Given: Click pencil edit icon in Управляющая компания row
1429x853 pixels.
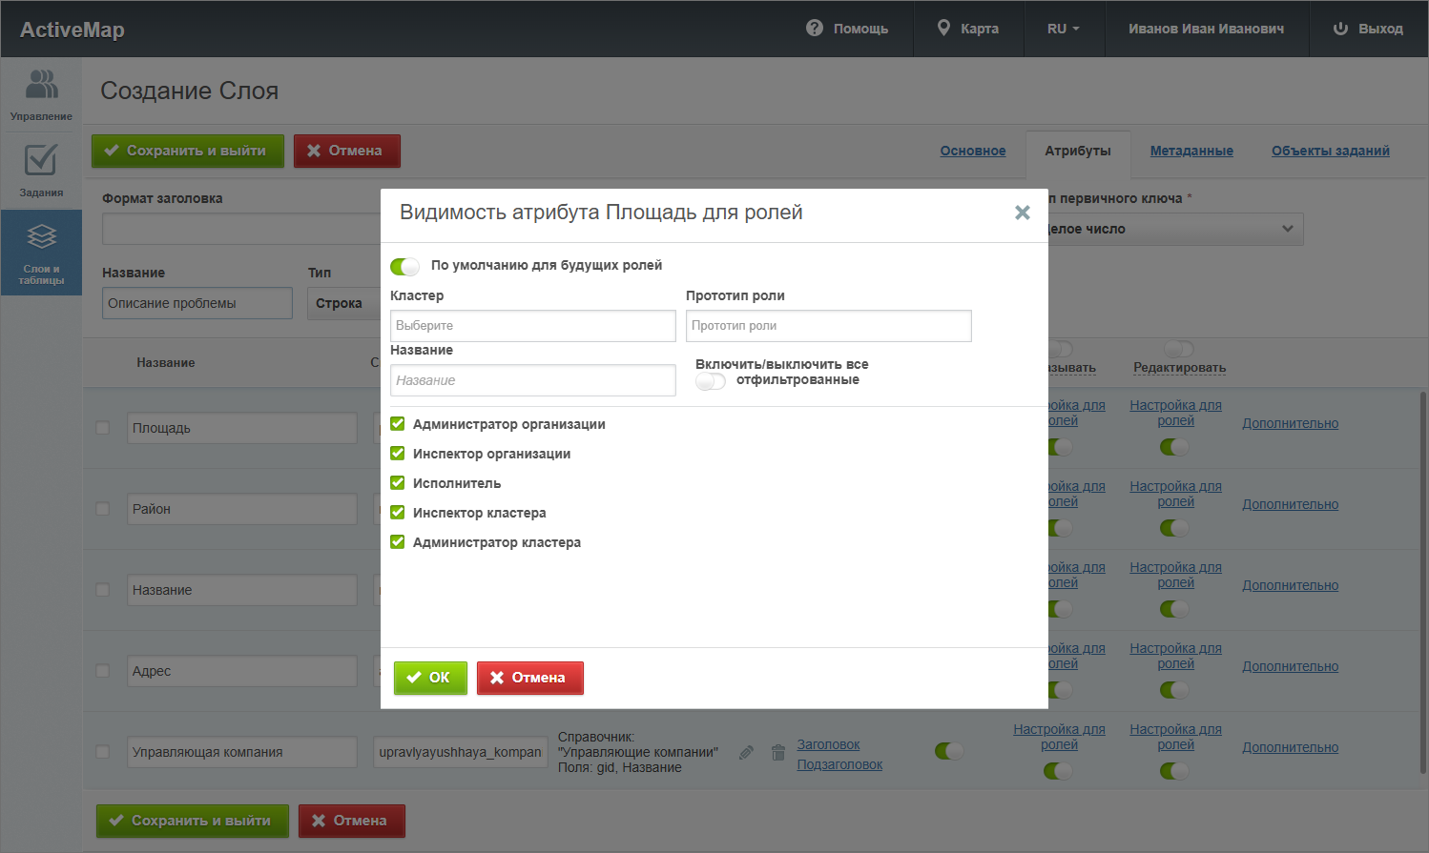Looking at the screenshot, I should click(747, 753).
